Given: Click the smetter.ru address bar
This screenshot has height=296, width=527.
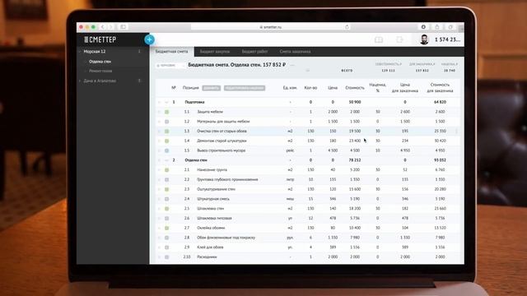Looking at the screenshot, I should tap(271, 27).
